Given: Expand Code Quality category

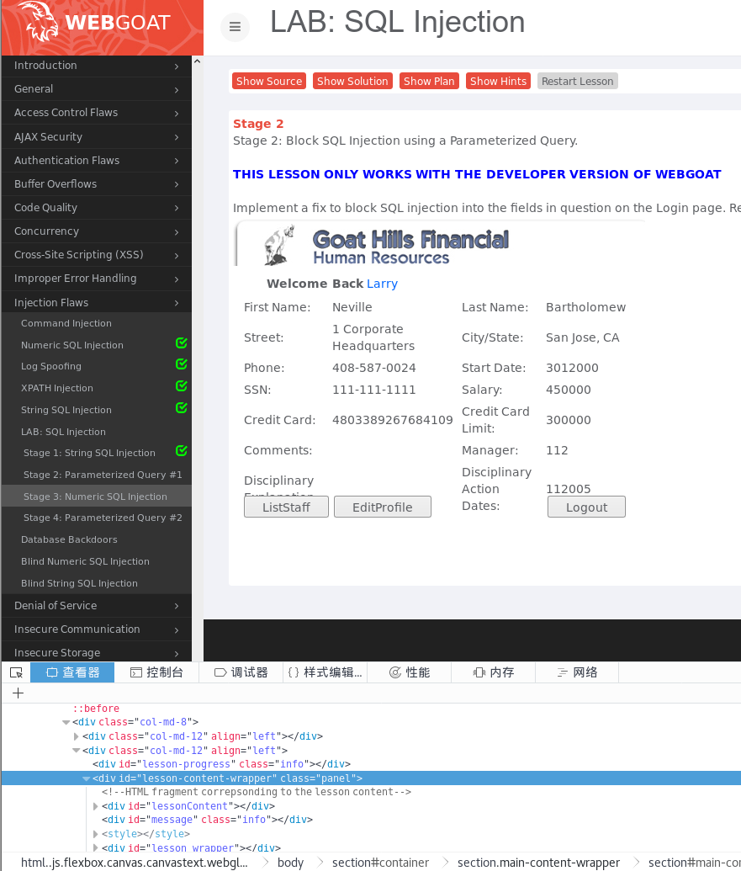Looking at the screenshot, I should [97, 207].
